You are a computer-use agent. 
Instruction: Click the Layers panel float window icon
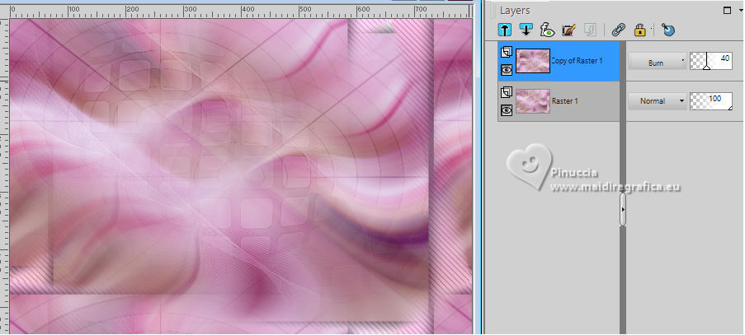click(727, 10)
